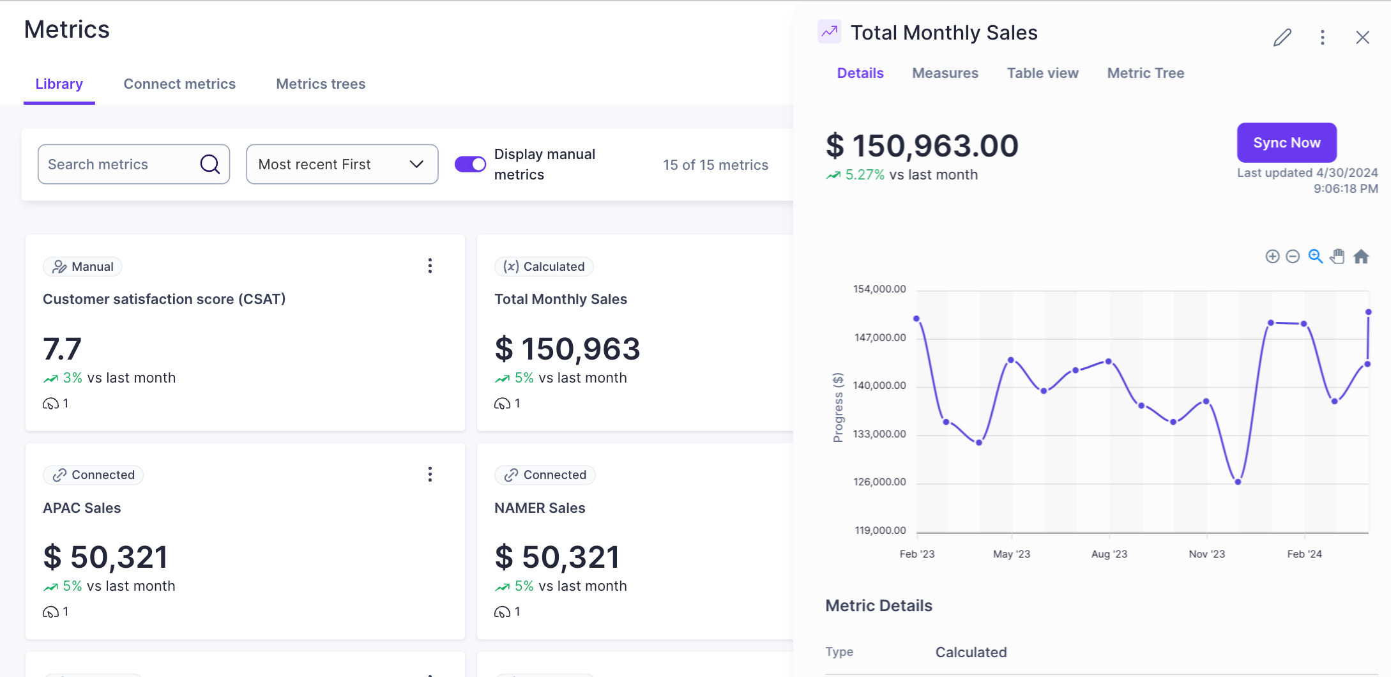
Task: Activate the chart panning hand tool
Action: click(x=1337, y=257)
